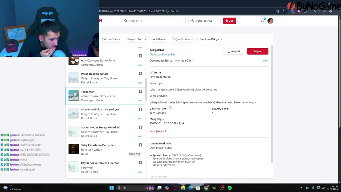Click the tracking protection eye icon in address bar
The height and width of the screenshot is (192, 341).
point(278,11)
